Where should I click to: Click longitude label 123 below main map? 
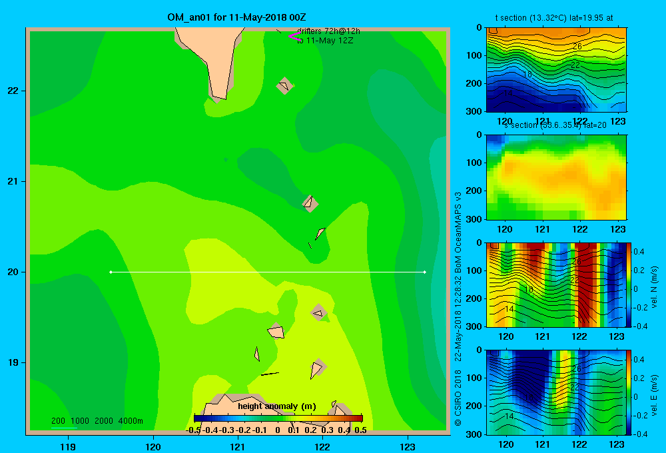tap(408, 447)
